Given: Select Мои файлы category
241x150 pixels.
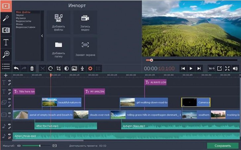Looking at the screenshot, I should pyautogui.click(x=23, y=12).
